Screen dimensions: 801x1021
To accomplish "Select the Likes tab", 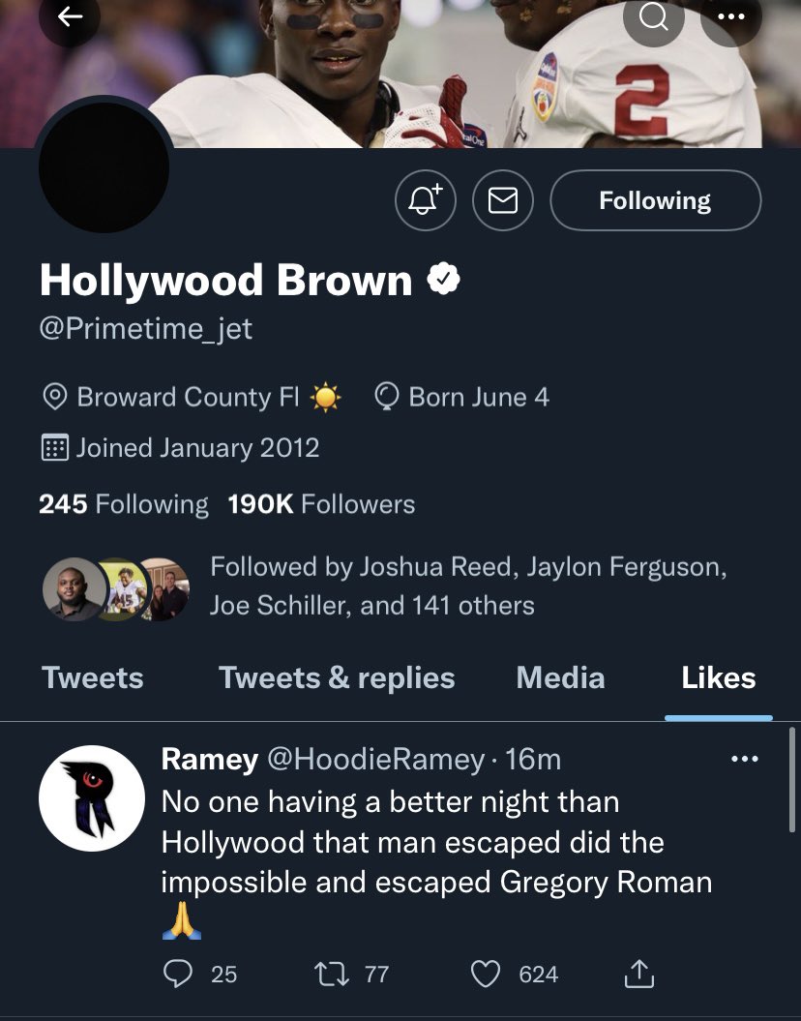I will (x=719, y=677).
